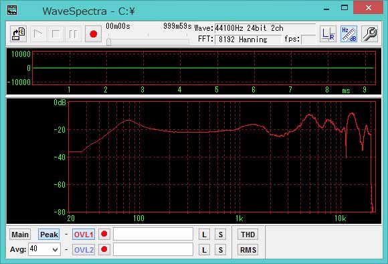This screenshot has width=388, height=264.
Task: Pause playback with the pause icon
Action: [x=73, y=34]
